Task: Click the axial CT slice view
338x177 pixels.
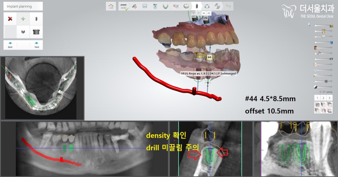Action: [x=42, y=88]
